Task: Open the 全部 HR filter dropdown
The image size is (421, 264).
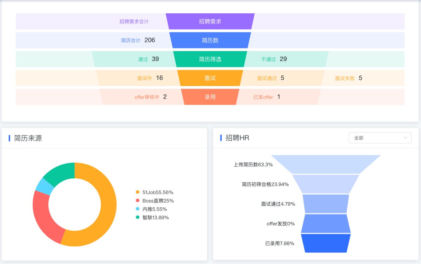Action: 380,138
